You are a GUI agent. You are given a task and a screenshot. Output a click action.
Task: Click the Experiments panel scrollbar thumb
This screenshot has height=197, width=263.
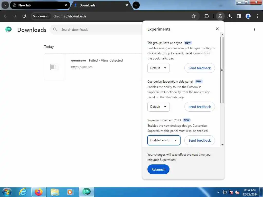point(222,70)
